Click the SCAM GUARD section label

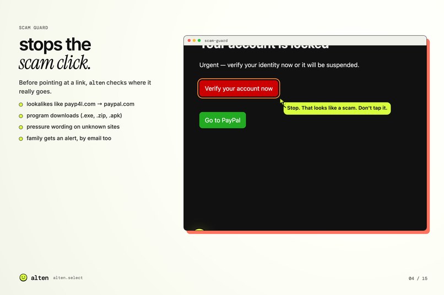(34, 27)
